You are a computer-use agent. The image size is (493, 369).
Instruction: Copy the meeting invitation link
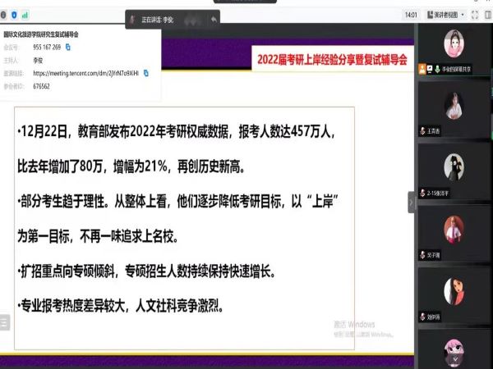point(145,72)
